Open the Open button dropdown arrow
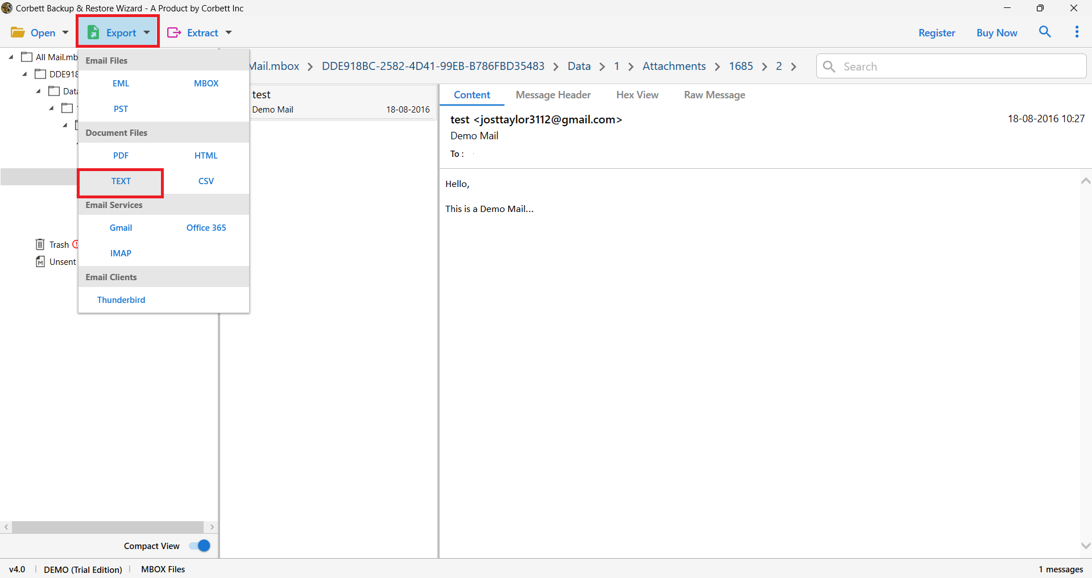Viewport: 1092px width, 578px height. tap(65, 32)
